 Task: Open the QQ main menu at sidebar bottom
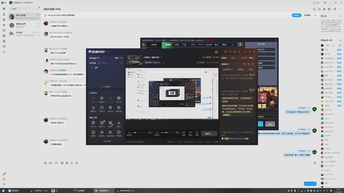tap(4, 184)
